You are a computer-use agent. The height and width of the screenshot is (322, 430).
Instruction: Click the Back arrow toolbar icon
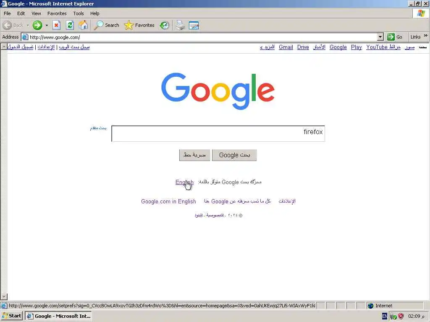pos(8,25)
